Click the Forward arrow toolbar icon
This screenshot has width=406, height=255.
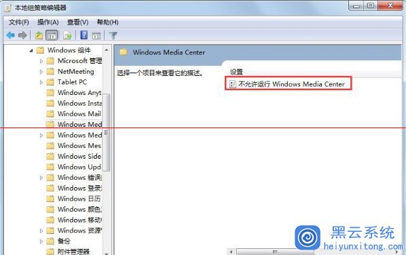(22, 35)
